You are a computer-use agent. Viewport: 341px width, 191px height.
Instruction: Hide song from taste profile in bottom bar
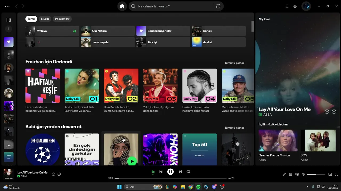[x=53, y=174]
